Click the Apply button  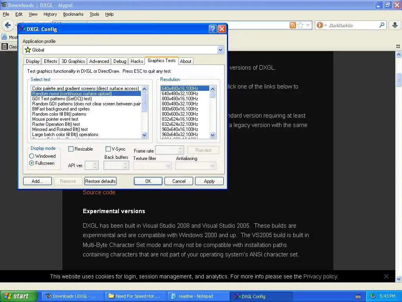[x=209, y=181]
